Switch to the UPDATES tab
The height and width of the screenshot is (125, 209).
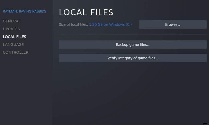(x=11, y=29)
